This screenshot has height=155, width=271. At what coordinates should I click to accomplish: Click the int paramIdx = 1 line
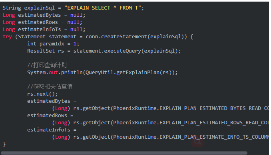point(53,44)
